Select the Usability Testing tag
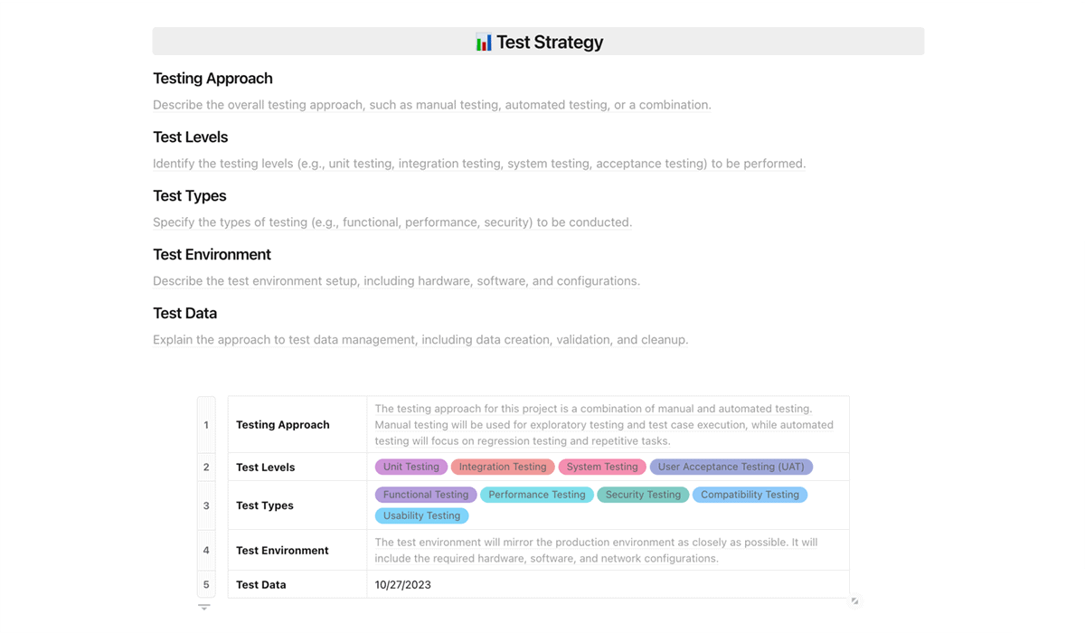Image resolution: width=1085 pixels, height=633 pixels. 422,515
